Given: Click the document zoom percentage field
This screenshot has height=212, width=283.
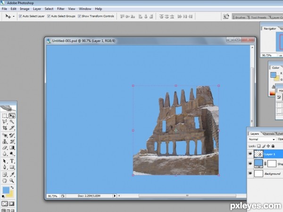Looking at the screenshot, I should 53,196.
